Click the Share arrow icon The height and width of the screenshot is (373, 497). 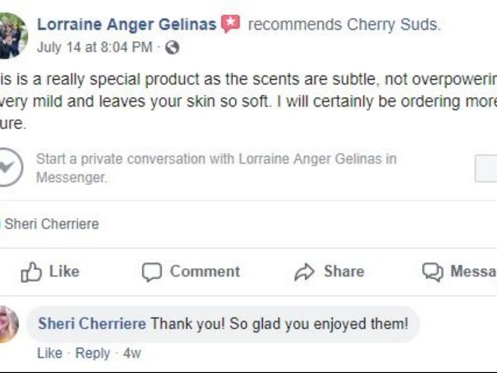304,272
